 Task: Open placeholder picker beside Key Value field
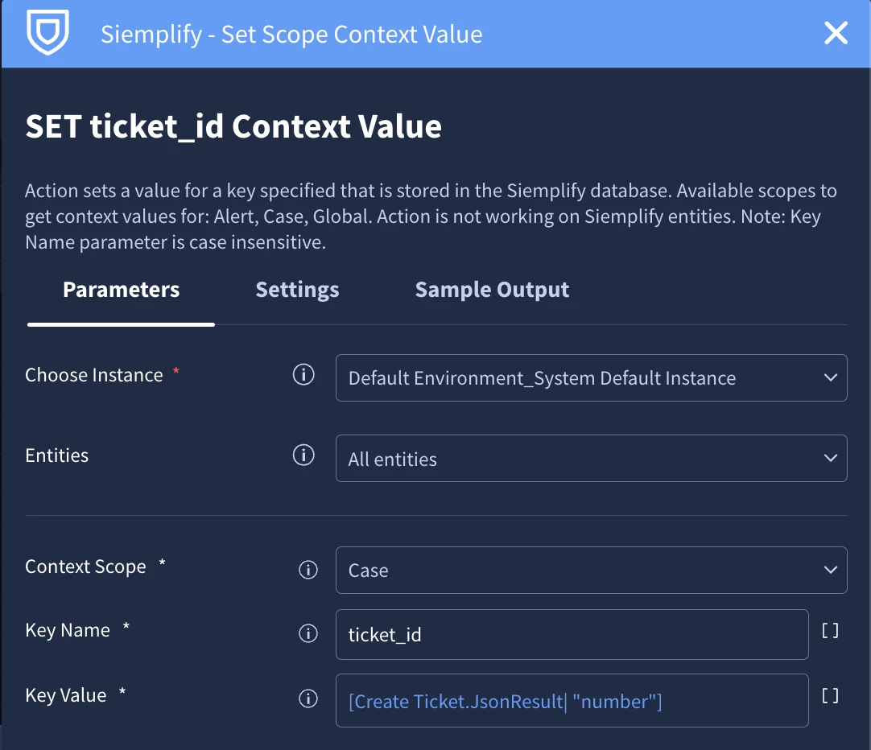[x=830, y=695]
